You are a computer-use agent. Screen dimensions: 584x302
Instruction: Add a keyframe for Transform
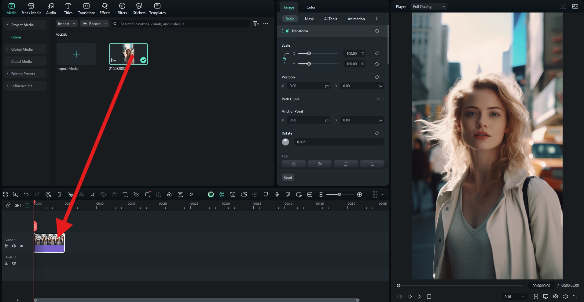pyautogui.click(x=377, y=31)
